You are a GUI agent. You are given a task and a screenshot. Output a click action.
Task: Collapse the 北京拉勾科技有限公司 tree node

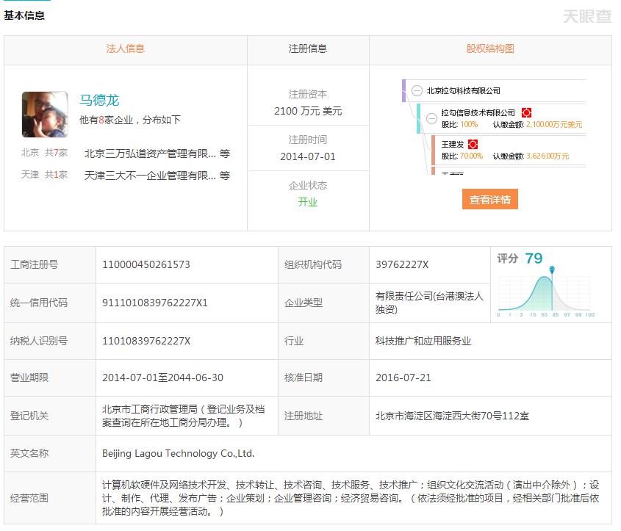click(x=417, y=90)
